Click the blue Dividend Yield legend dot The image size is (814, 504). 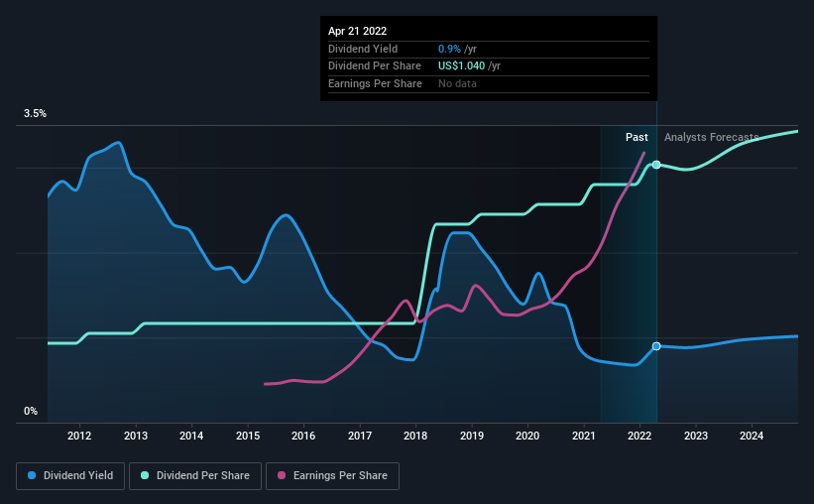(32, 475)
